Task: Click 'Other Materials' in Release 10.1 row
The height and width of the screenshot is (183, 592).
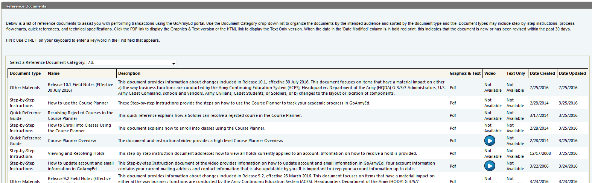Action: click(x=25, y=88)
